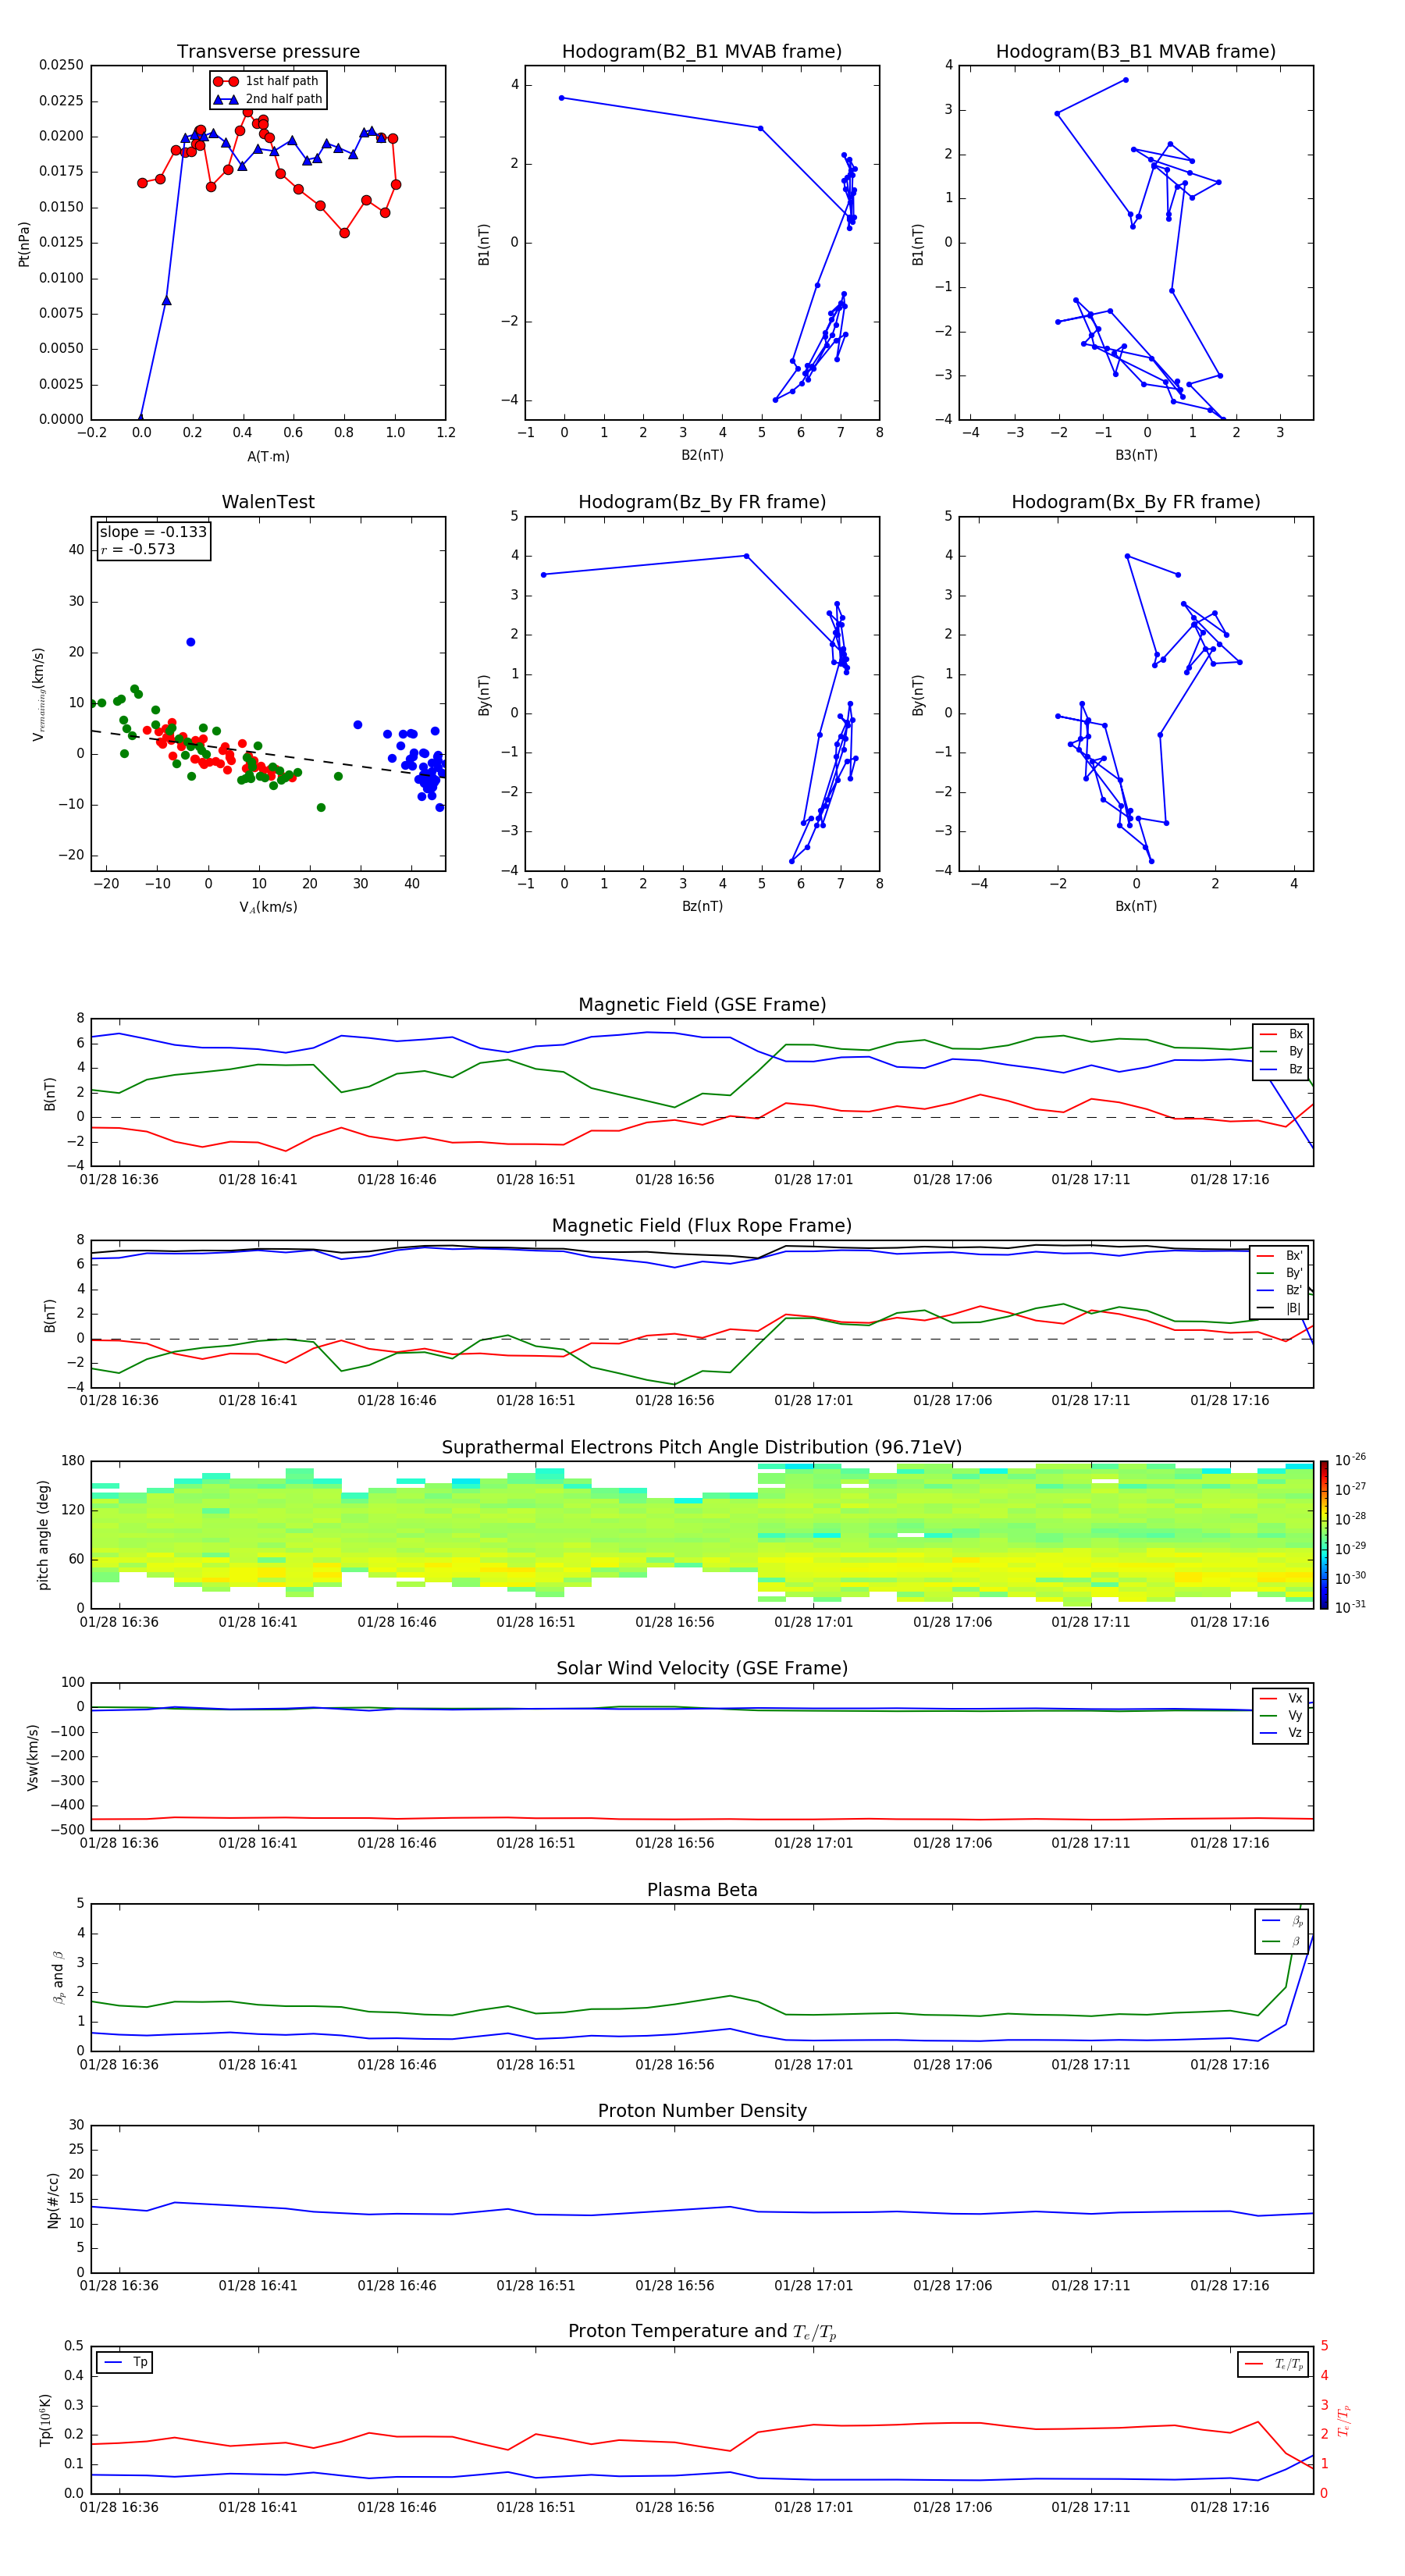
Task: Click Vx legend entry in Solar Wind panel
Action: 1281,1698
